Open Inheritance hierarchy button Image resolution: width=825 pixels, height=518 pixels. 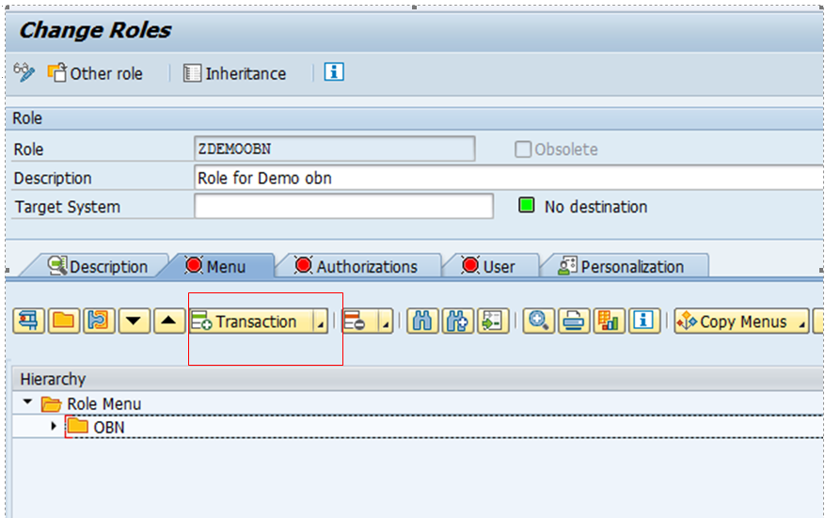click(234, 73)
